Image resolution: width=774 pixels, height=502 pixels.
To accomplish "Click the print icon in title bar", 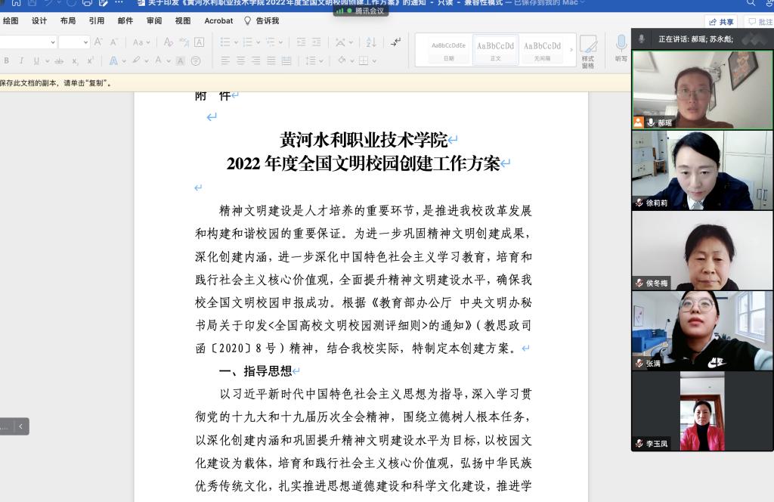I will point(87,3).
